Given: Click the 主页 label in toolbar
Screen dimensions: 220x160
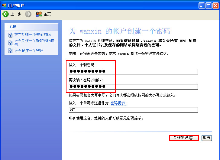Looking at the screenshot, I should [x=47, y=14].
